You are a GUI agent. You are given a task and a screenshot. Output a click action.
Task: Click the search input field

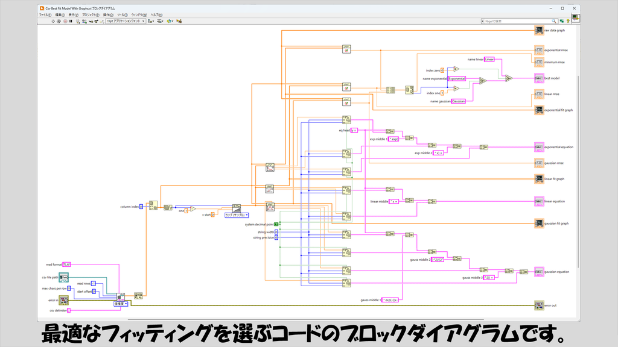518,21
